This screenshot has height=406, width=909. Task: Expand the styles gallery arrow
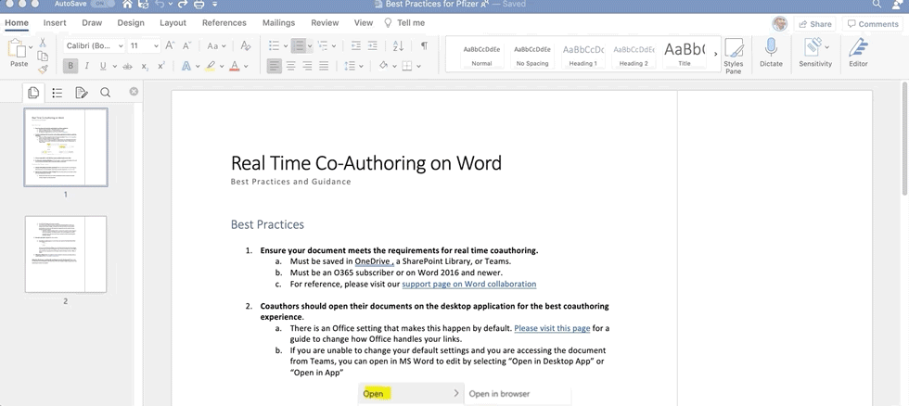click(x=715, y=54)
